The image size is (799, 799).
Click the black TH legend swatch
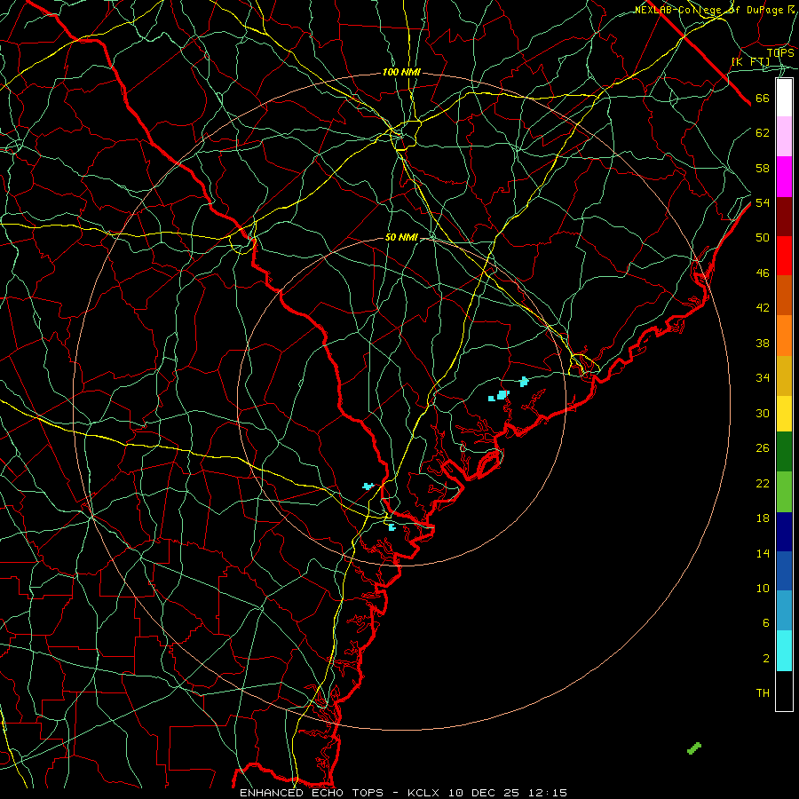pos(784,691)
